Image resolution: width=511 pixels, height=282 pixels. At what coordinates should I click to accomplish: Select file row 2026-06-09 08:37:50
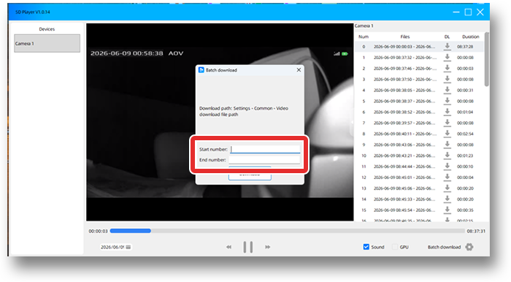[419, 79]
